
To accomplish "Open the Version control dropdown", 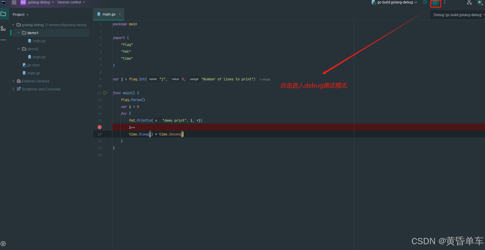I will [71, 2].
